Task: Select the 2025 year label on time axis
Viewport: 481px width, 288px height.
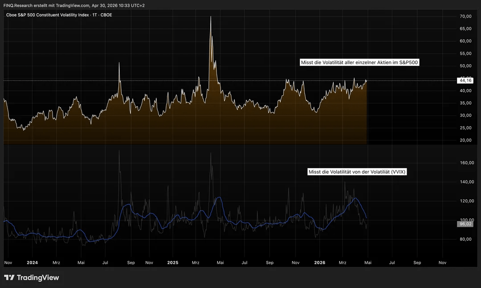Action: tap(172, 263)
